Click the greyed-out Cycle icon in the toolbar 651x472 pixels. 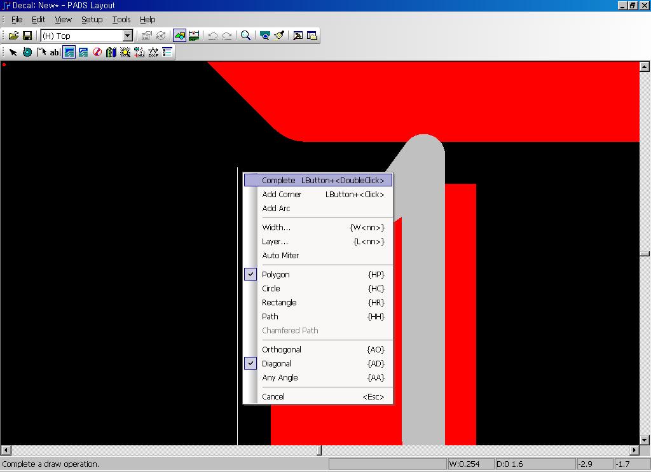pyautogui.click(x=161, y=36)
